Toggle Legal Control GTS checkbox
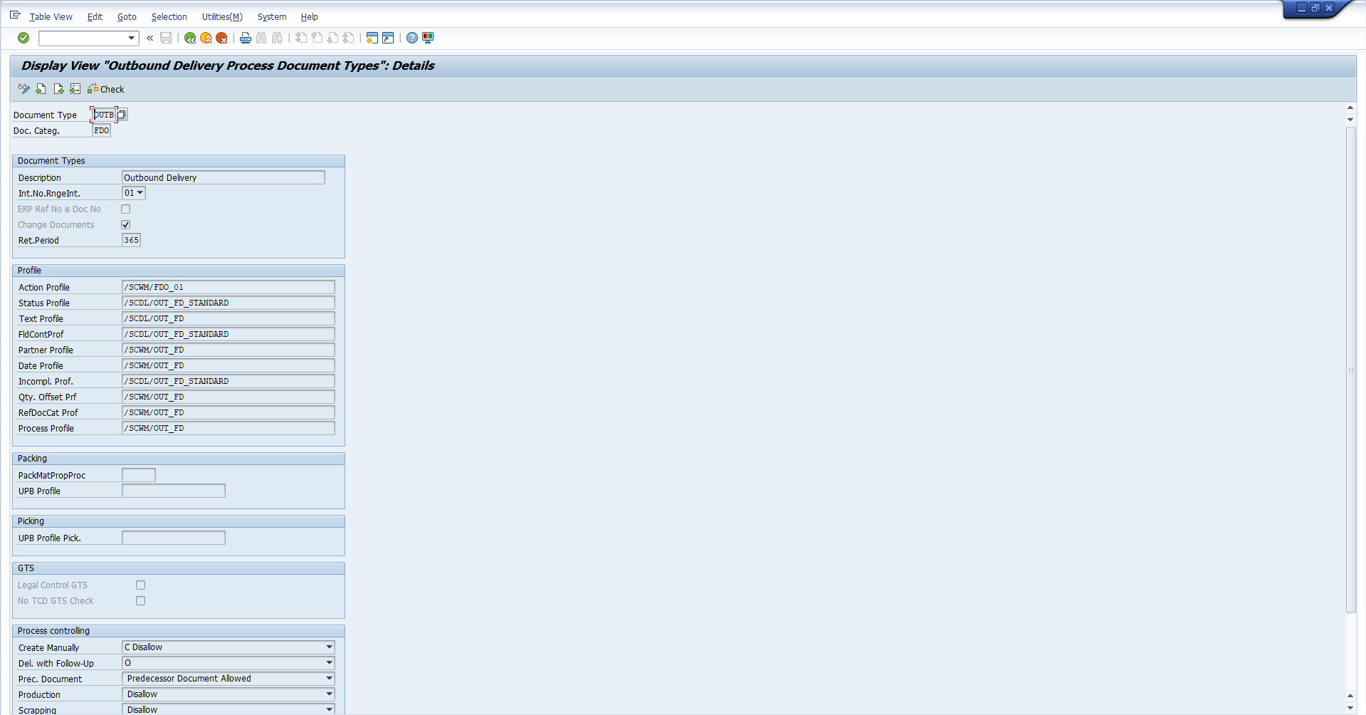 coord(141,585)
